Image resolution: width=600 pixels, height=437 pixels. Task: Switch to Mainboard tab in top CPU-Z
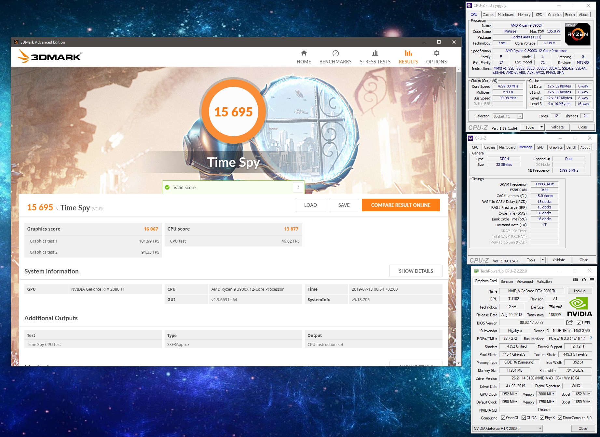(506, 15)
